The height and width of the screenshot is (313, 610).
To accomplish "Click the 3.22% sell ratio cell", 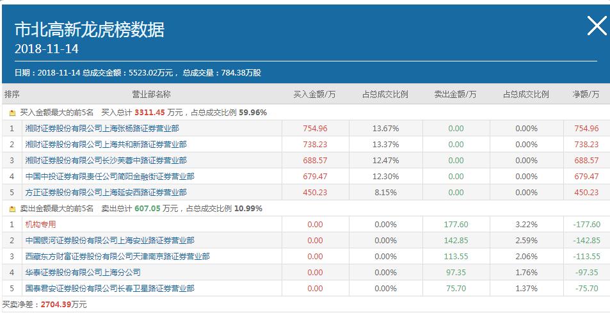I will (x=526, y=225).
